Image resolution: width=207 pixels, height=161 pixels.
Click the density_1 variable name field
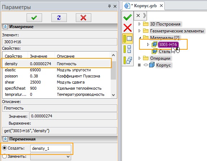click(51, 148)
